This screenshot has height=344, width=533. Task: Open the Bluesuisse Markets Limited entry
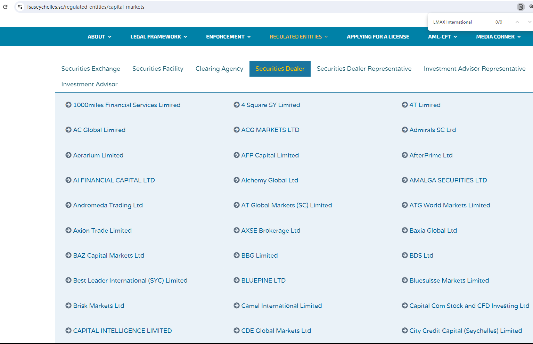click(449, 281)
